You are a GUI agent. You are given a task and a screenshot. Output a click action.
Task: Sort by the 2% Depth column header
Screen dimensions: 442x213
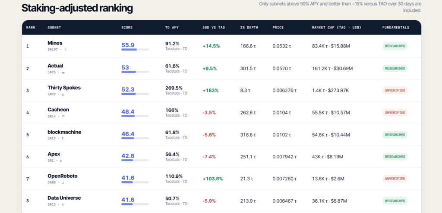pos(249,28)
